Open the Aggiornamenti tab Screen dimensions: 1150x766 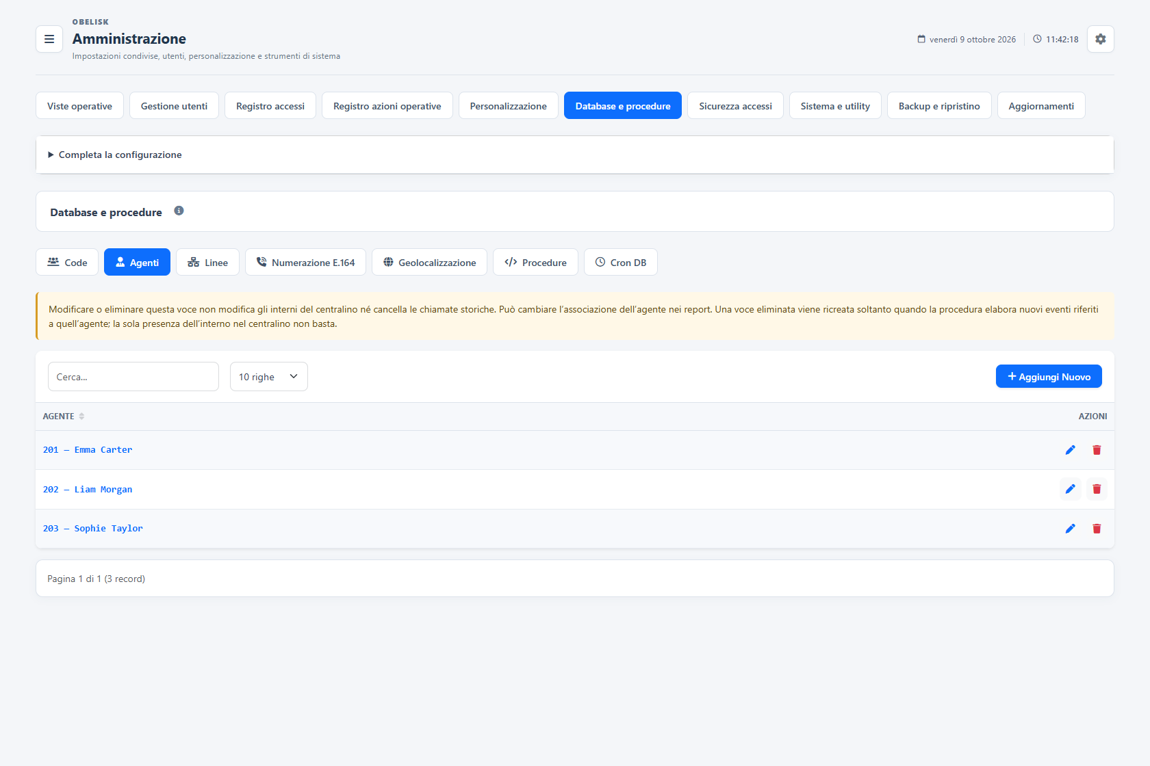tap(1041, 105)
